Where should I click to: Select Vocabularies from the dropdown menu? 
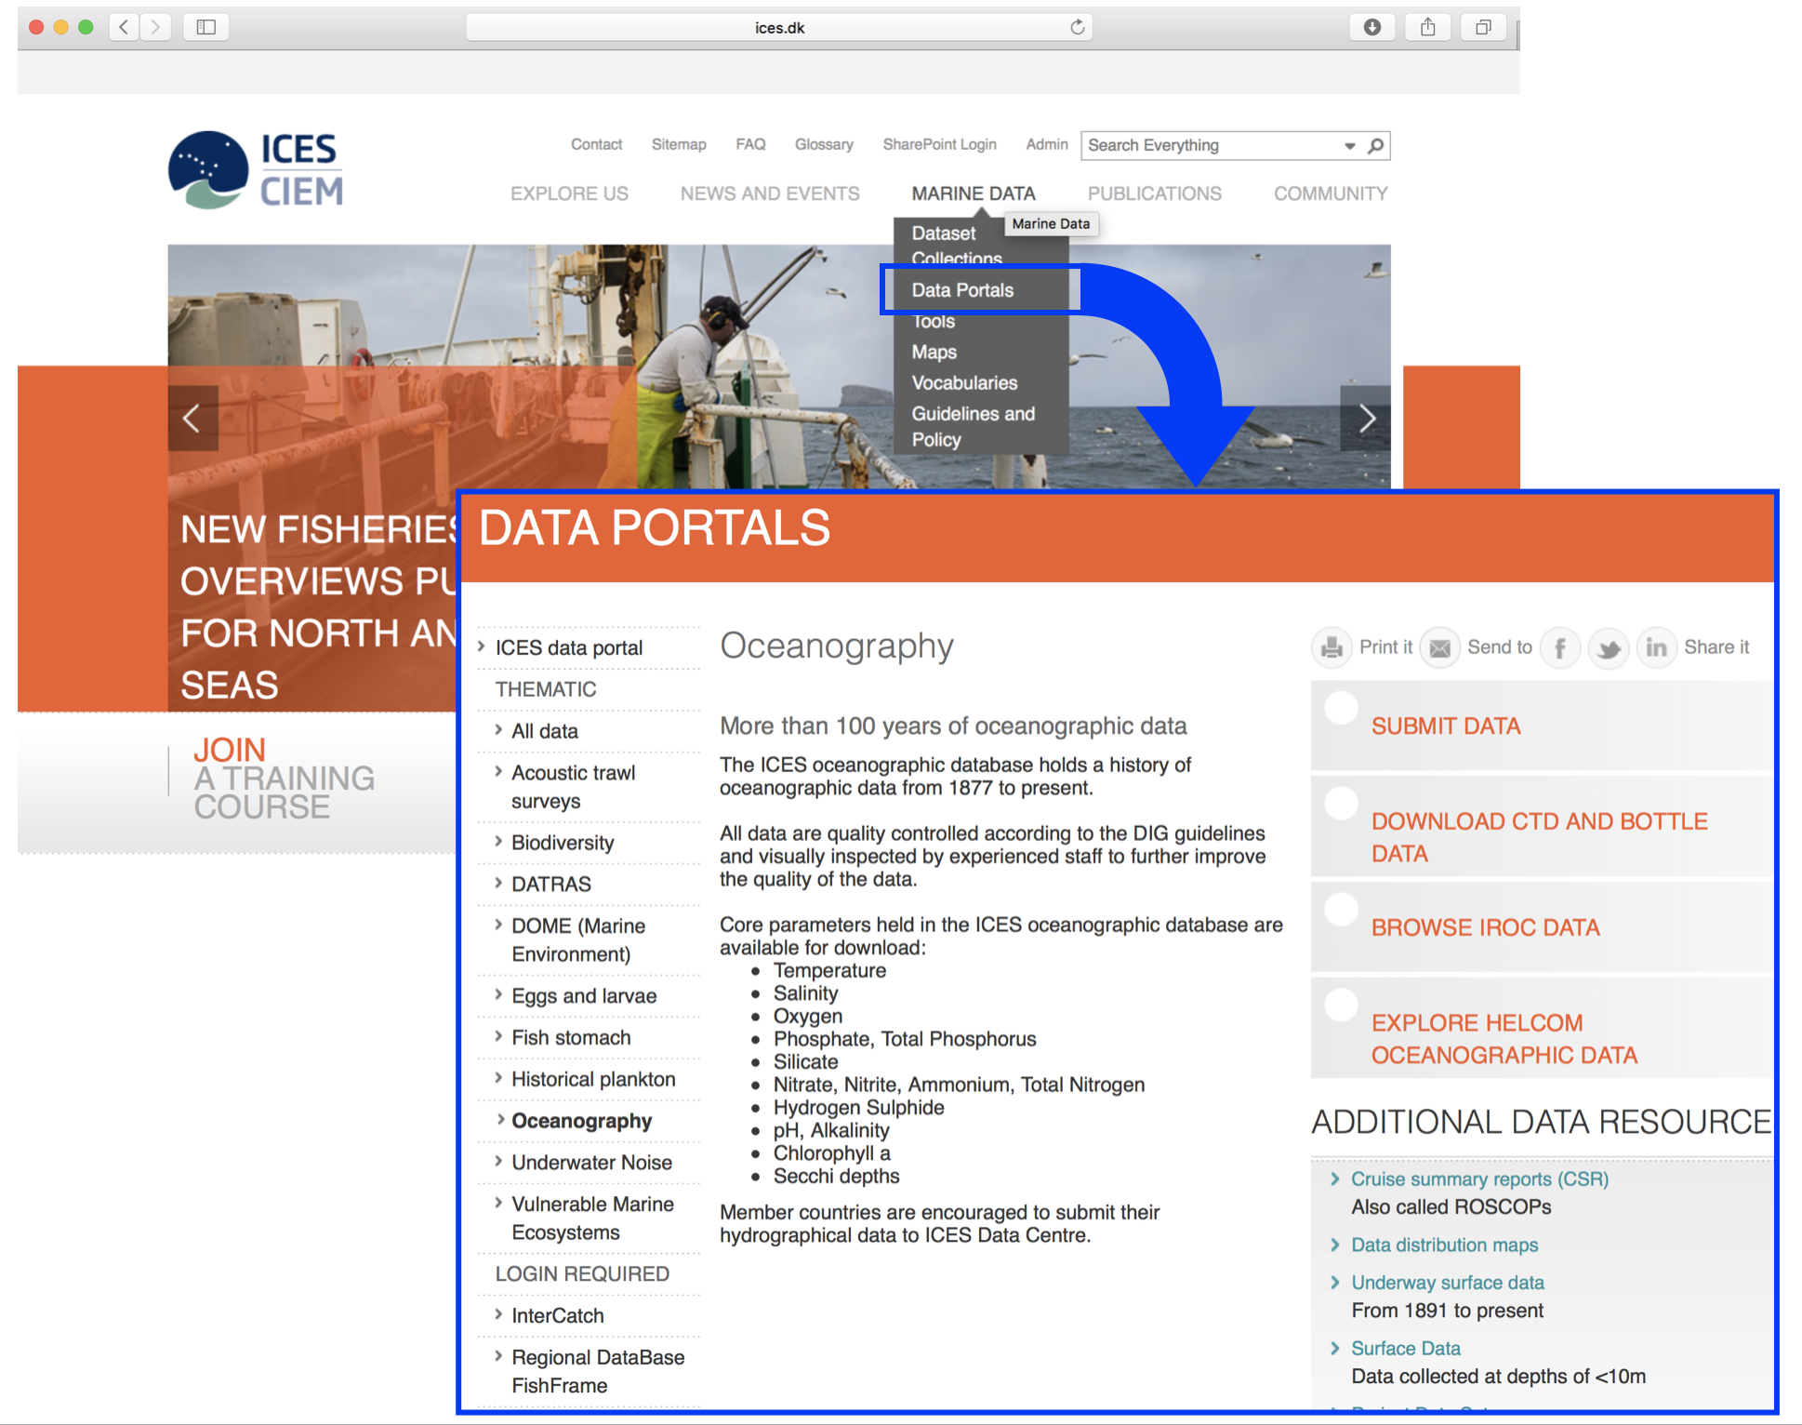964,383
